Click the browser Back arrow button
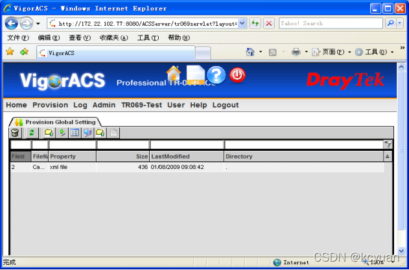The image size is (409, 270). pyautogui.click(x=11, y=23)
